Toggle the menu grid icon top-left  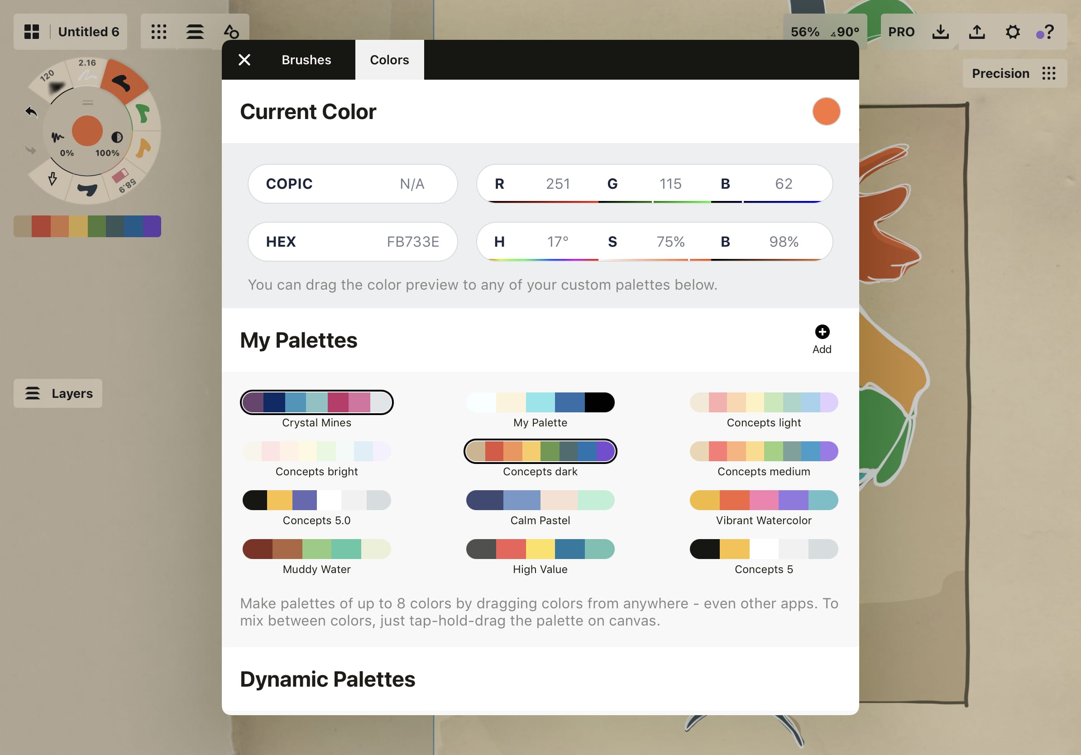point(30,30)
